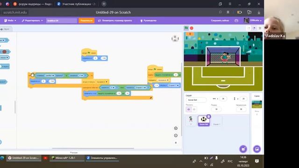The width and height of the screenshot is (299, 168).
Task: Open a new browser tab
Action: tap(104, 4)
